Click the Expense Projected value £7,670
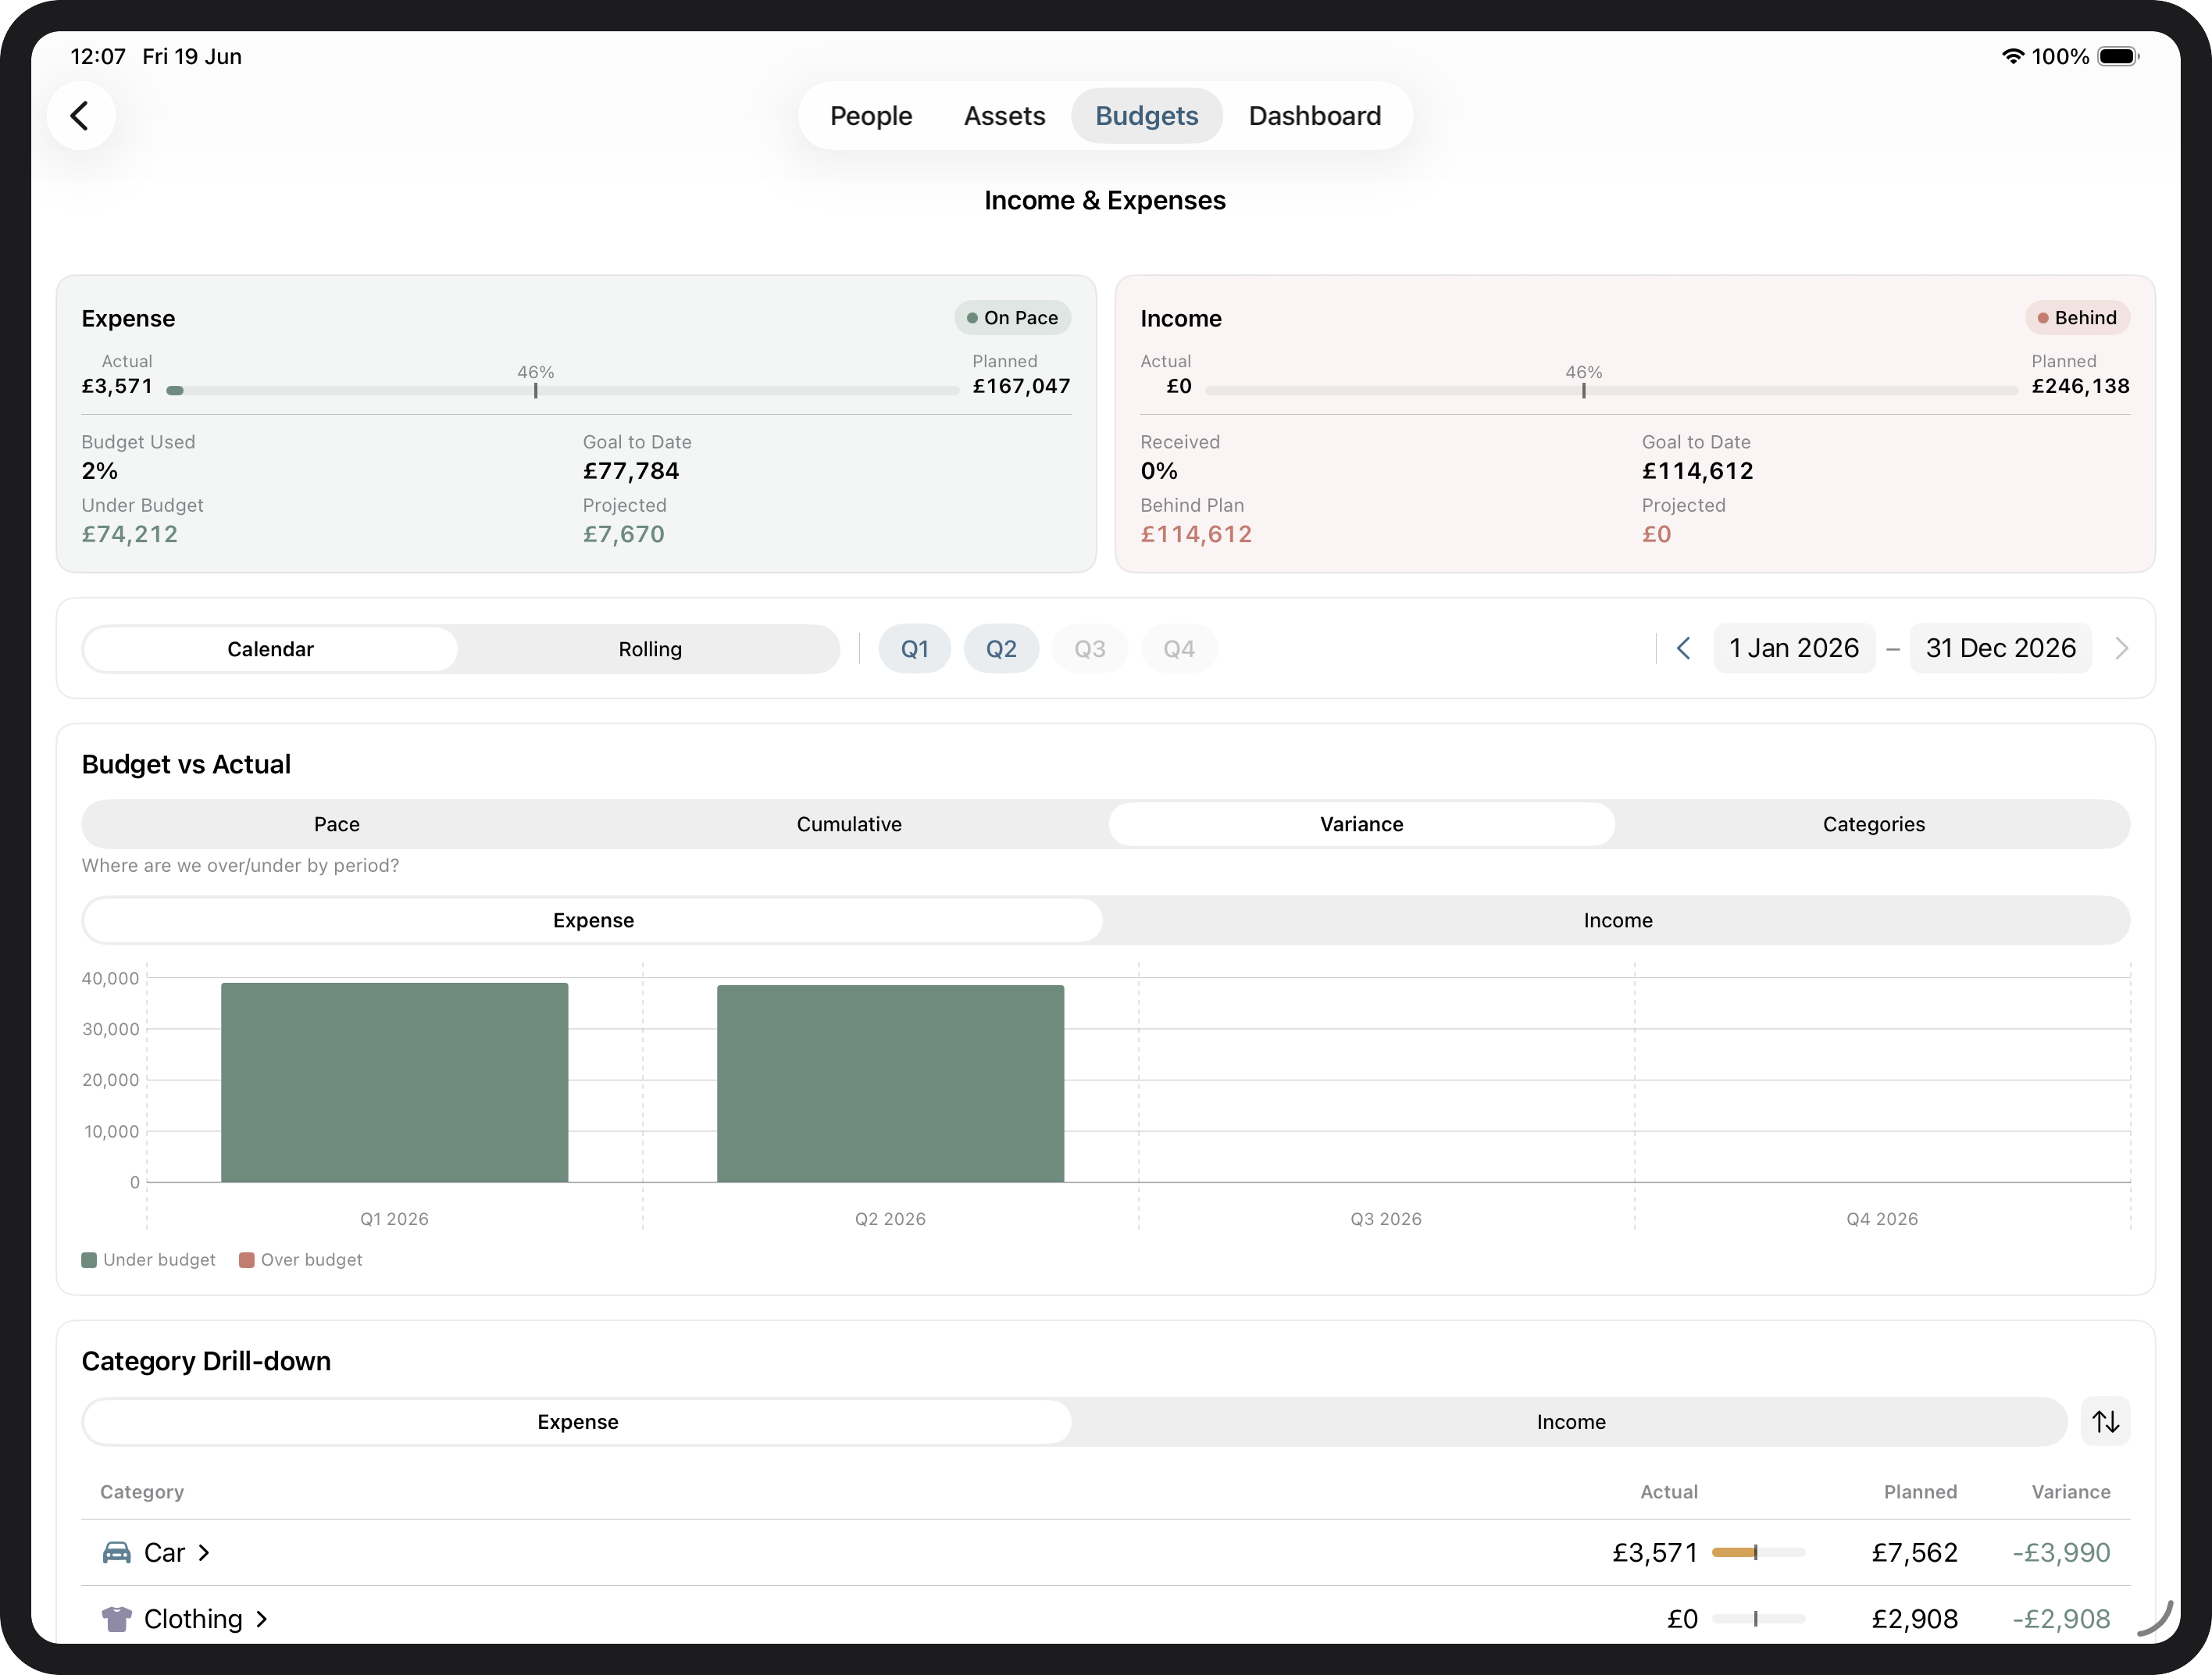 (624, 534)
